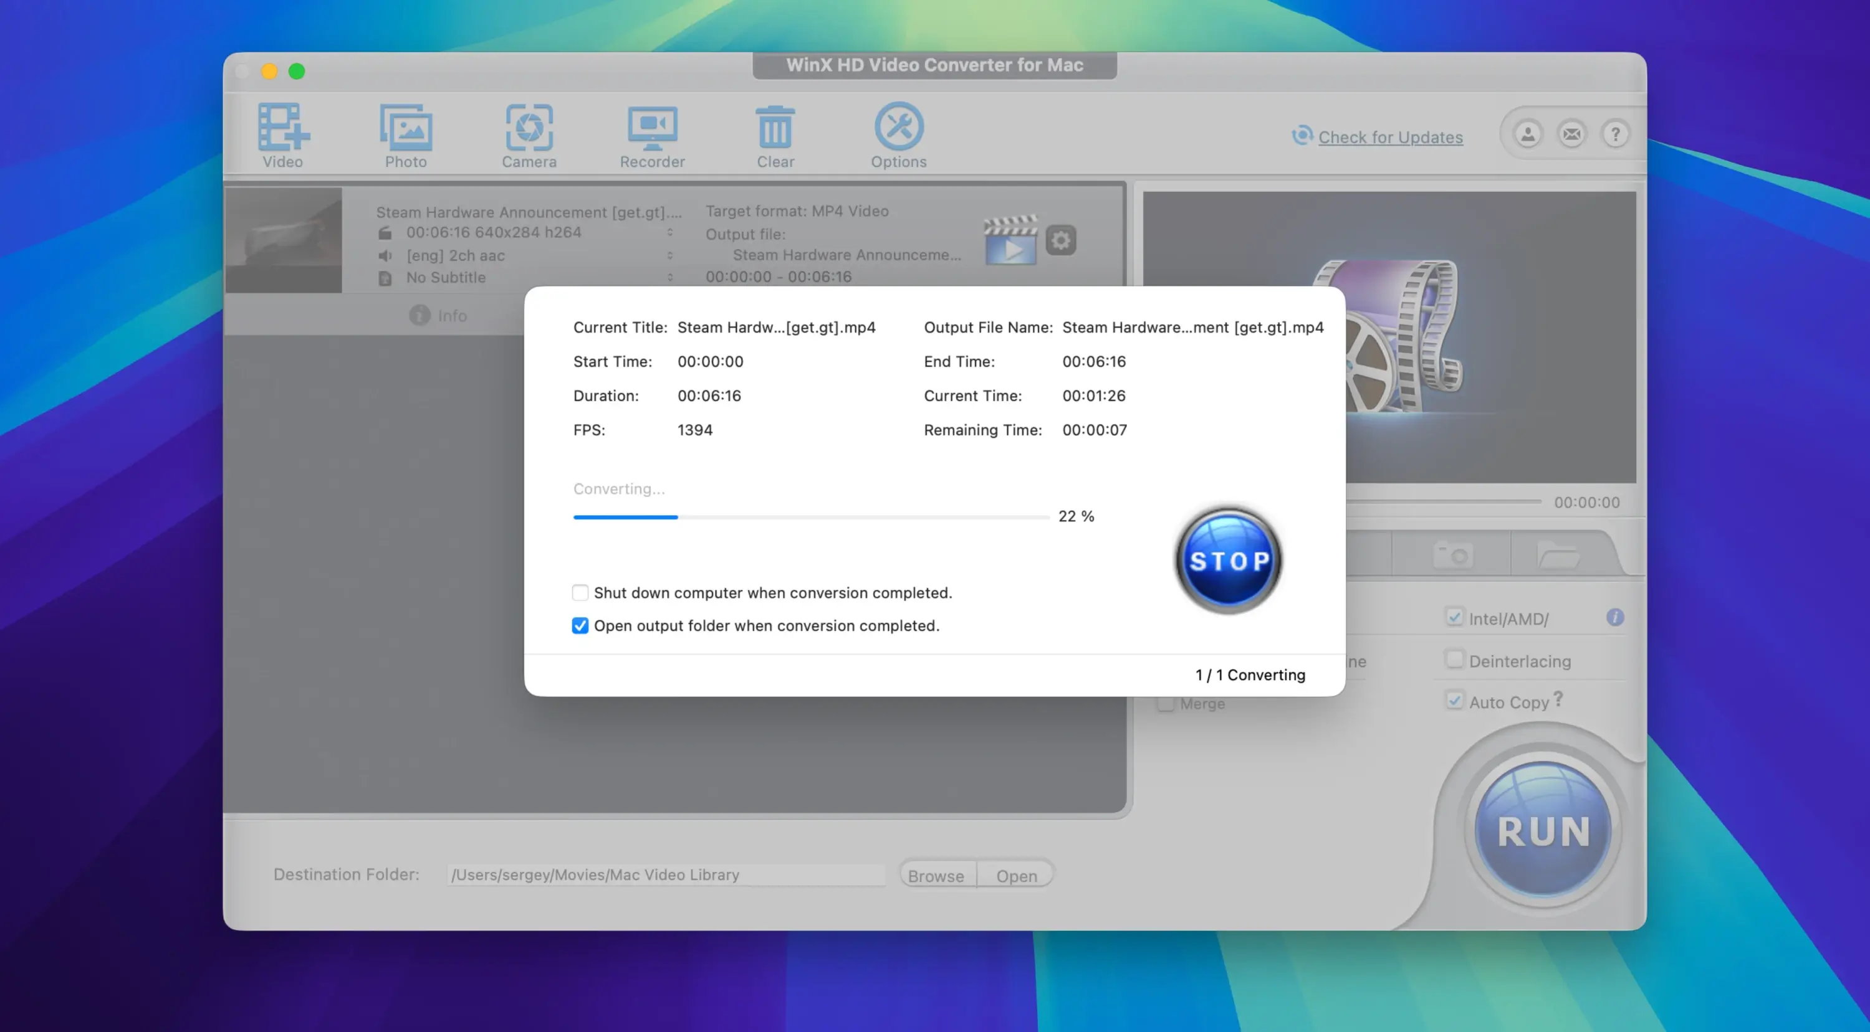Enable shut down computer when conversion completed

(580, 592)
